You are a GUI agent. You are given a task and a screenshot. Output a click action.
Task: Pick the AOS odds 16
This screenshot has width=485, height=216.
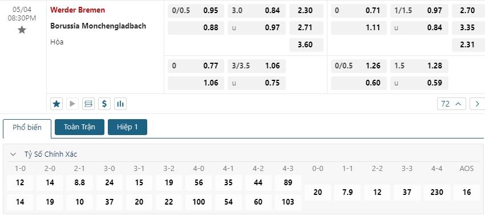click(467, 193)
